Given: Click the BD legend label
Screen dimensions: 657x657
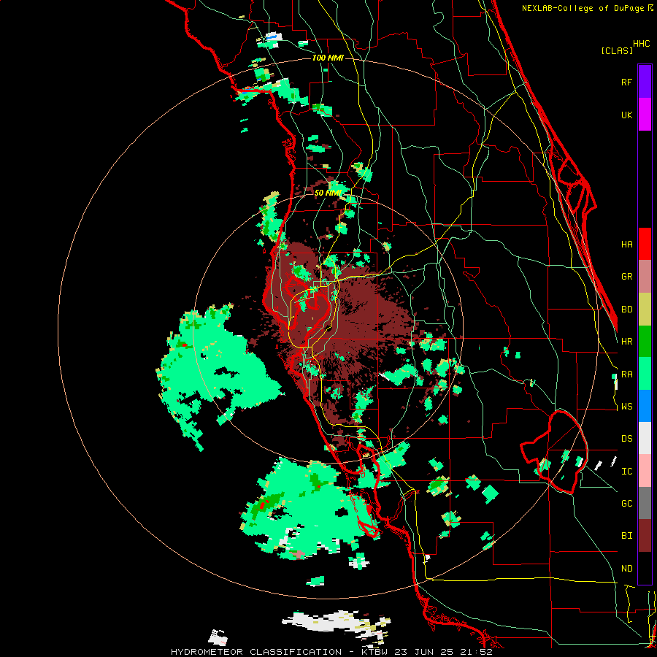Looking at the screenshot, I should 626,310.
